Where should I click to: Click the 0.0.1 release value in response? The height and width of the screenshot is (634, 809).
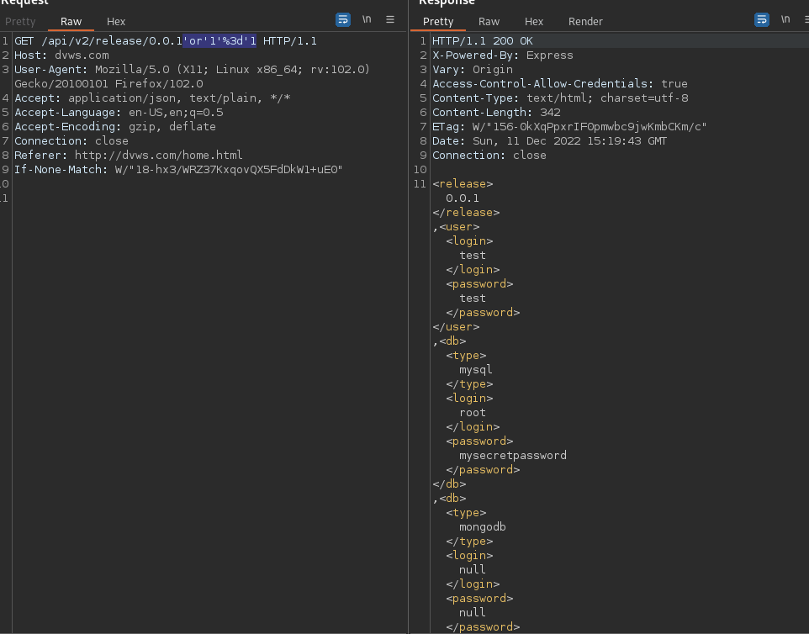click(463, 198)
